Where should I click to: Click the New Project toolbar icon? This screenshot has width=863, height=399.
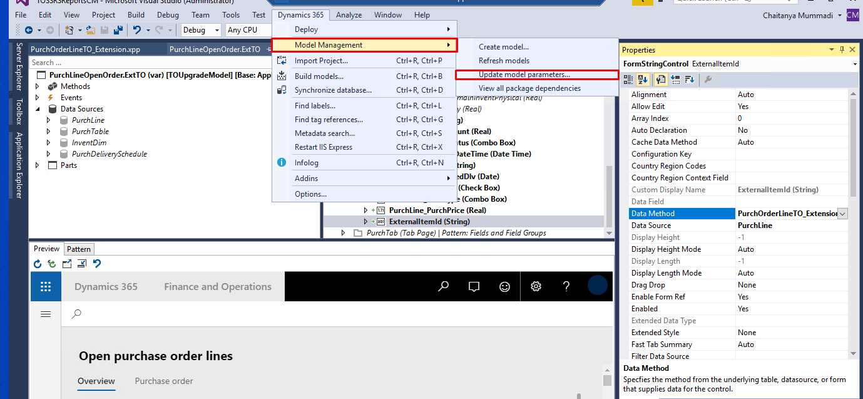click(x=68, y=30)
